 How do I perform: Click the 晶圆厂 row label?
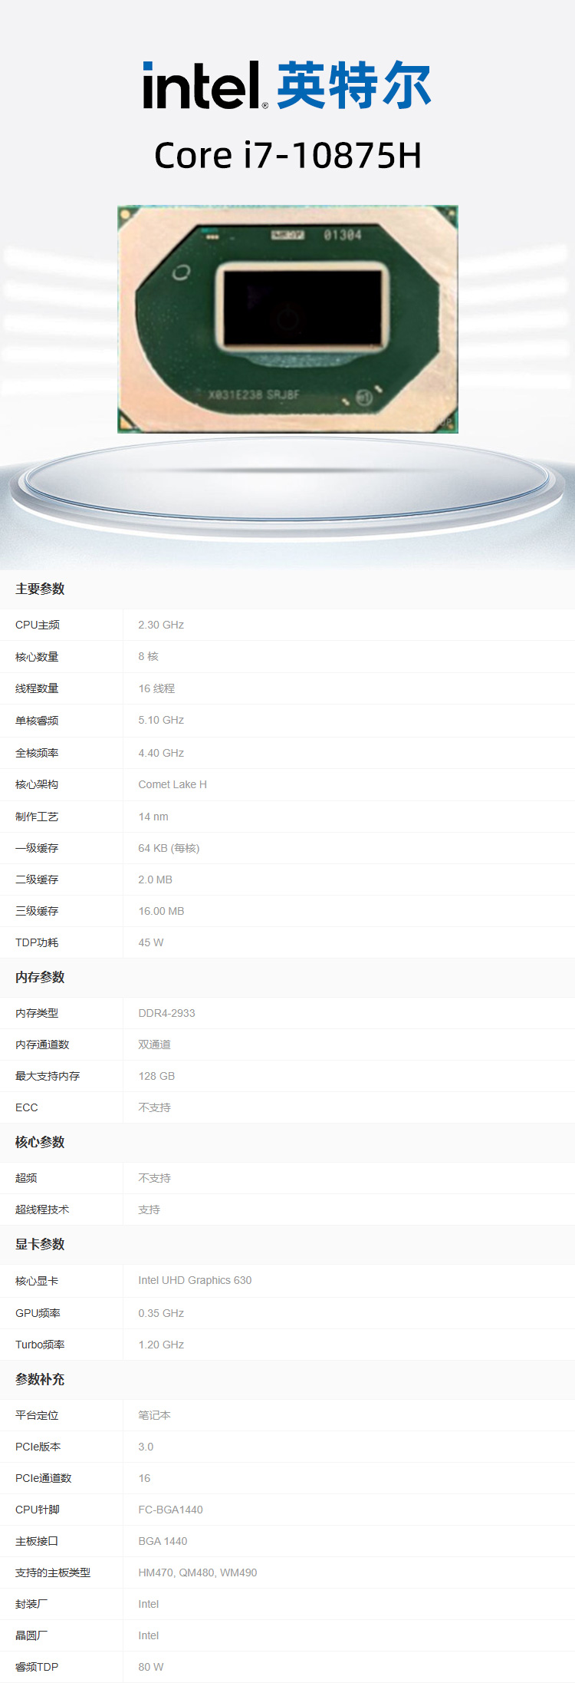[x=31, y=1635]
